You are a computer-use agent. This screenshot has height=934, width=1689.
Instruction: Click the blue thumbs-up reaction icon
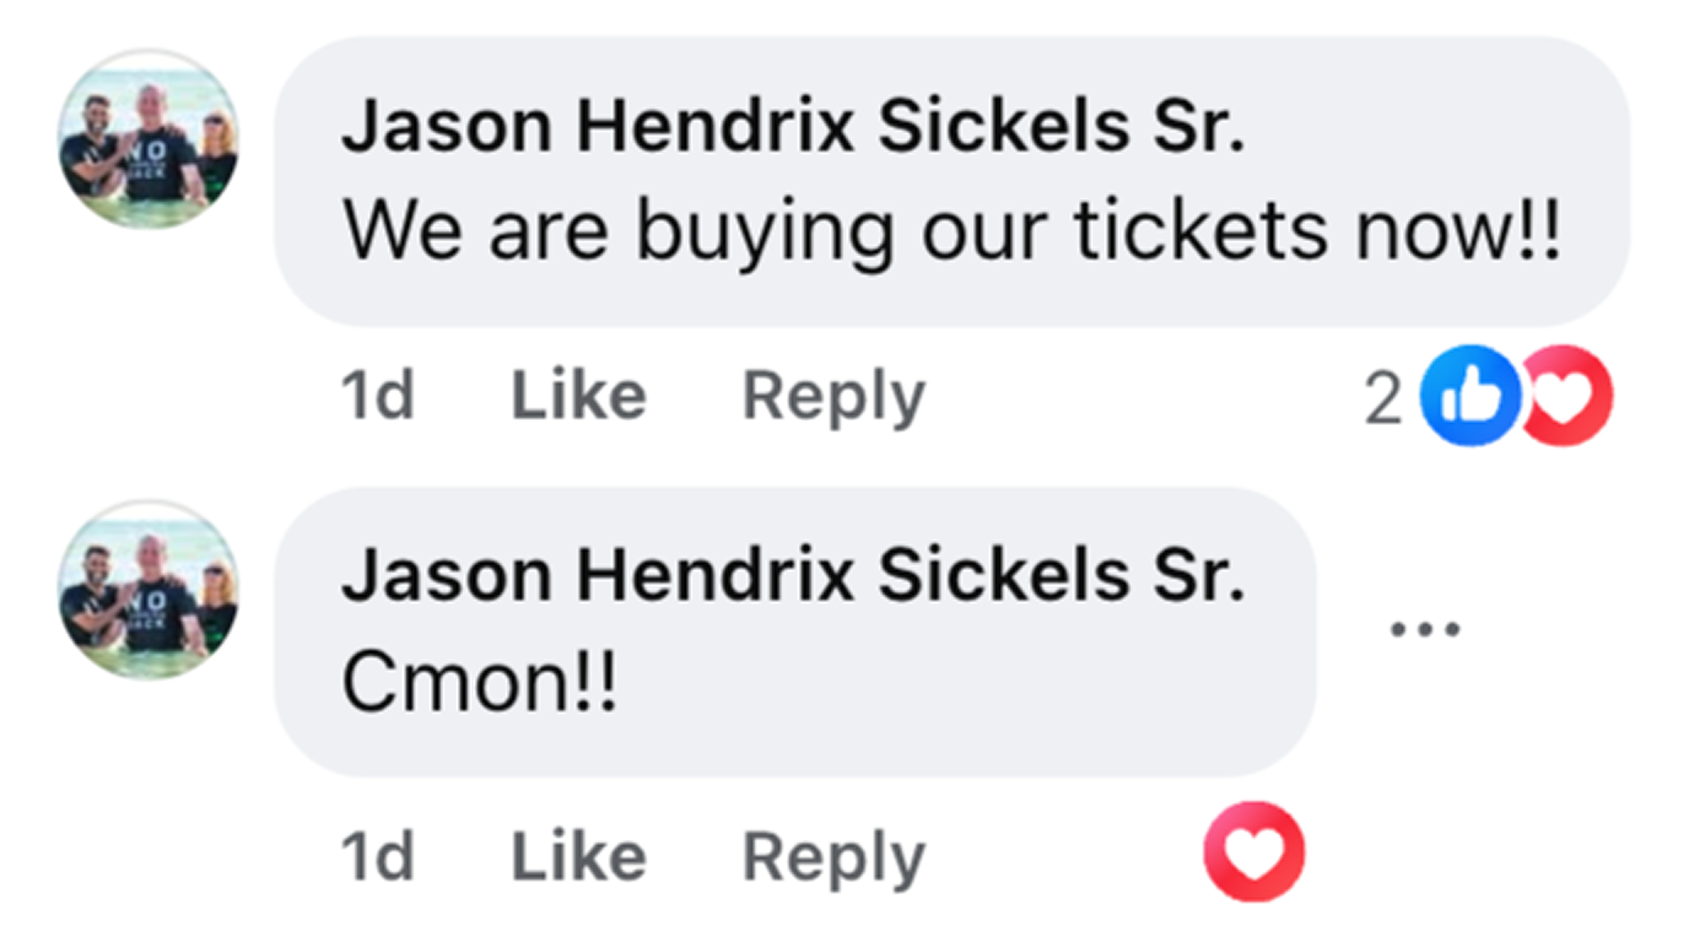pyautogui.click(x=1468, y=396)
